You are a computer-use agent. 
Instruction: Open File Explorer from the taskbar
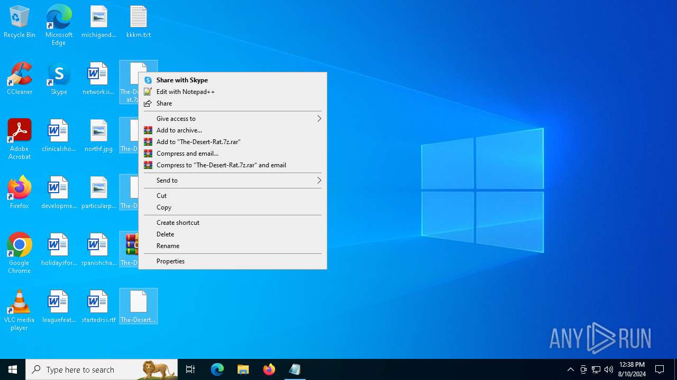(x=243, y=369)
